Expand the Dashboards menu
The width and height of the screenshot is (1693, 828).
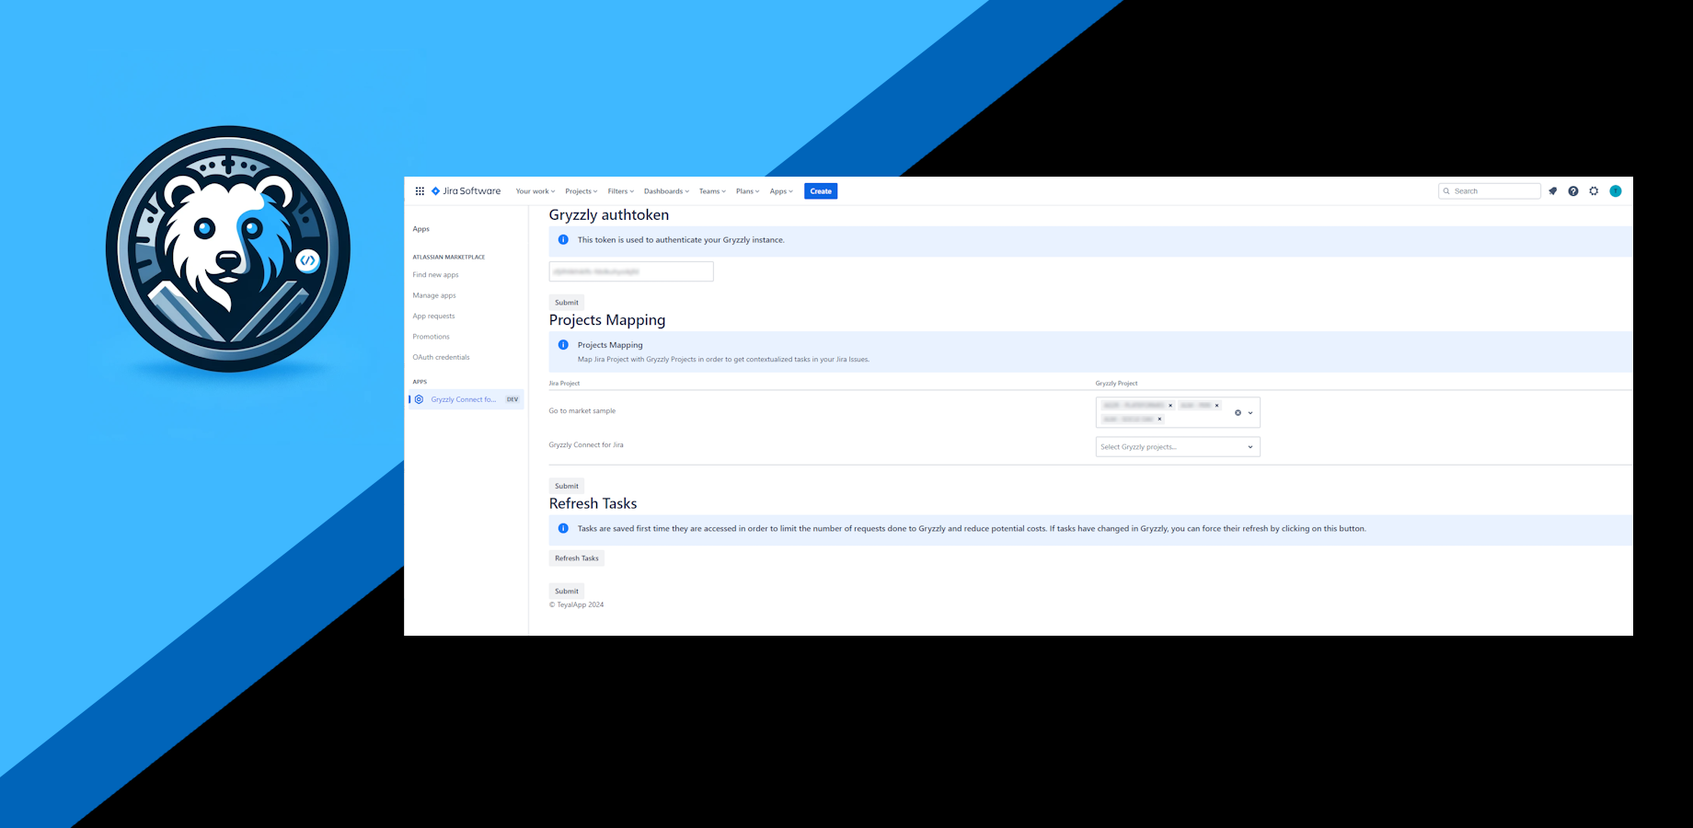coord(666,191)
